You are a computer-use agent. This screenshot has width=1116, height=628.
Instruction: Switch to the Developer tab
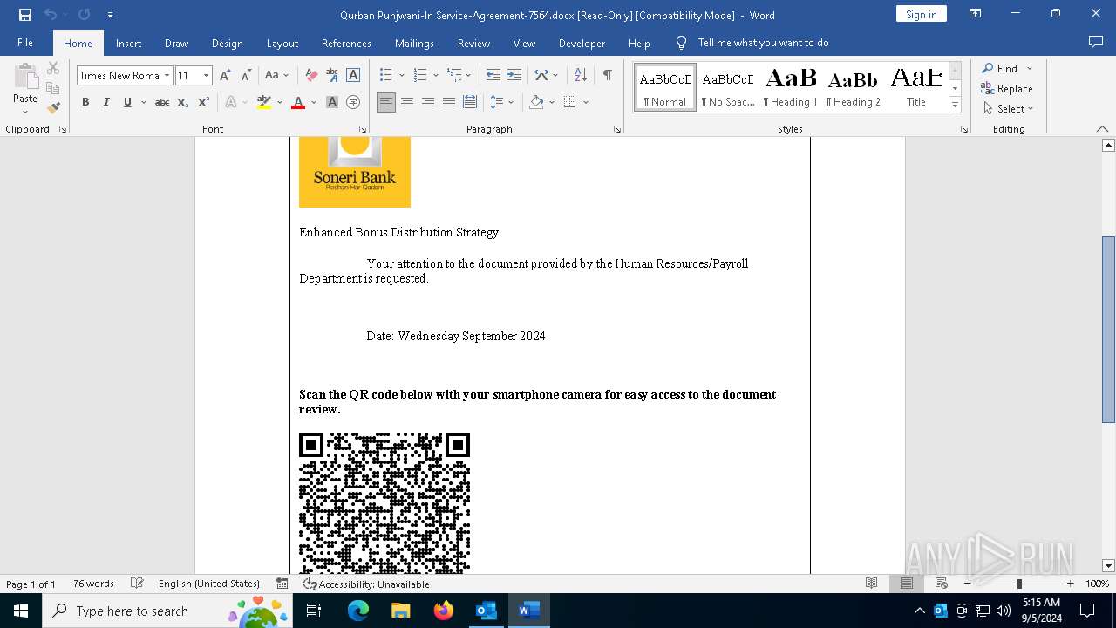pyautogui.click(x=582, y=43)
